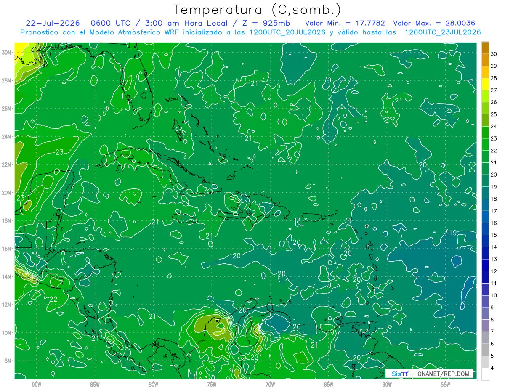
Task: Click the title 'Temperatura (C,somb.)'
Action: point(256,10)
